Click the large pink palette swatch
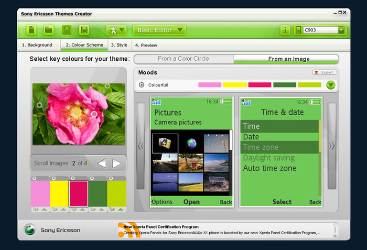Image resolution: width=367 pixels, height=250 pixels. 40,193
